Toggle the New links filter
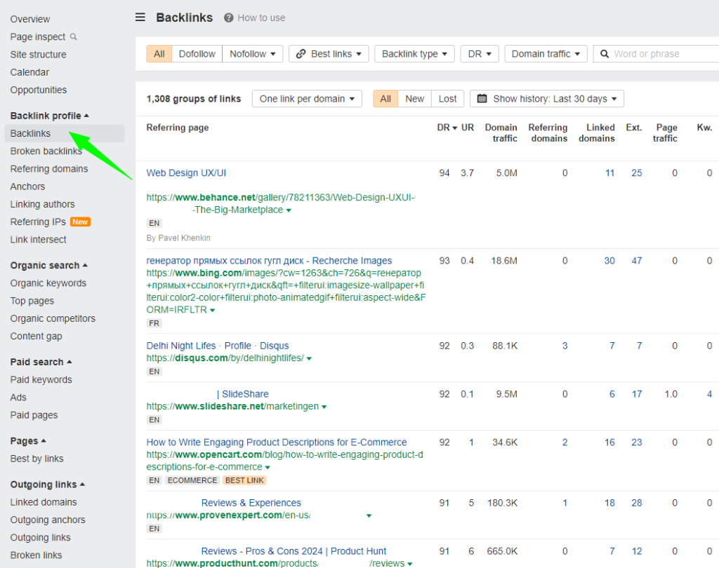The image size is (719, 568). 414,99
